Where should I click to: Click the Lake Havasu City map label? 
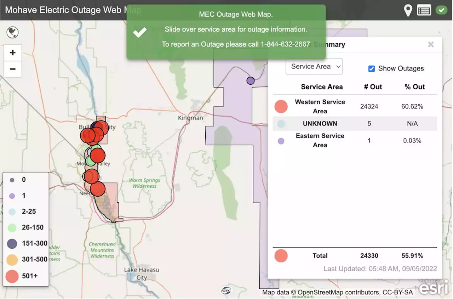pyautogui.click(x=142, y=273)
